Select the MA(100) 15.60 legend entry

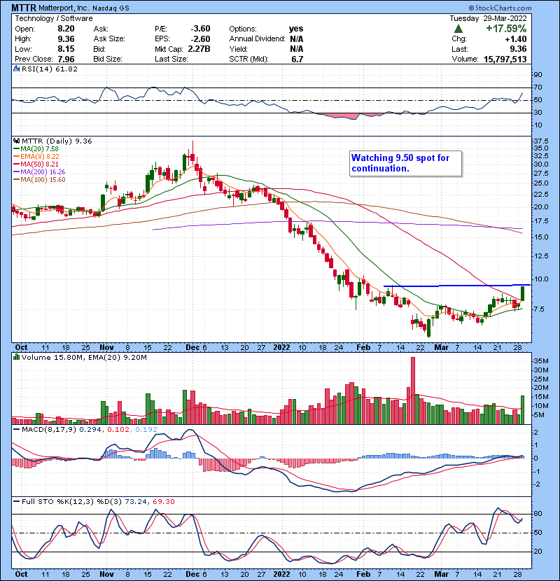(x=39, y=180)
